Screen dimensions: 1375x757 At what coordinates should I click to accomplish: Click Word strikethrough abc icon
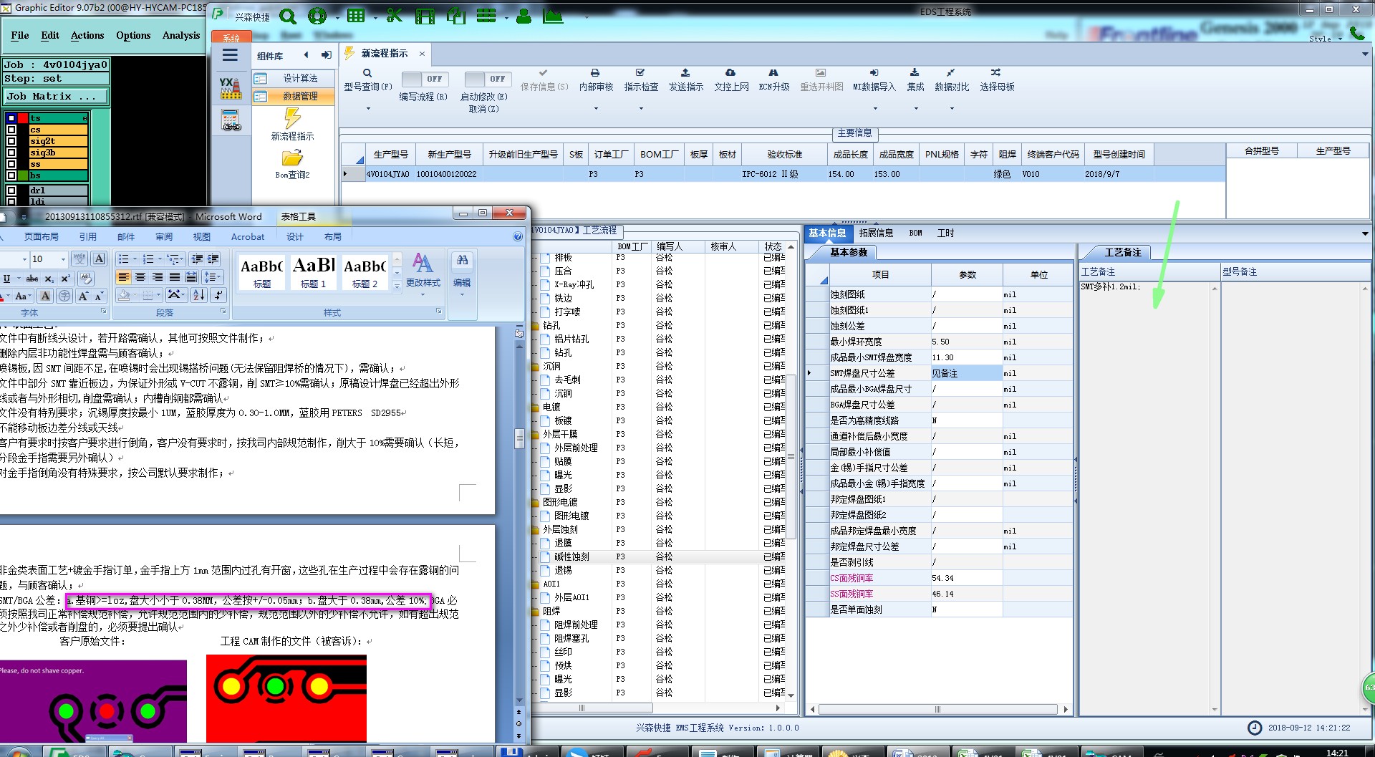(x=32, y=279)
